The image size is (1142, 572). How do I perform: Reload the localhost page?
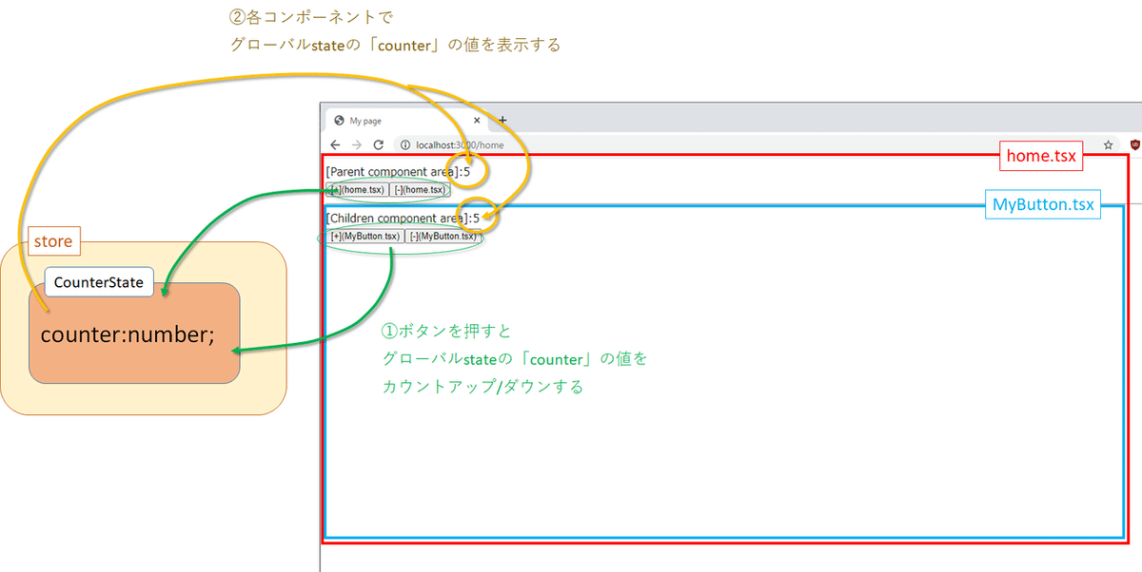point(379,144)
